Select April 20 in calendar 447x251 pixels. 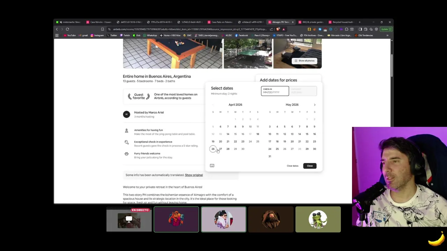pyautogui.click(x=220, y=142)
